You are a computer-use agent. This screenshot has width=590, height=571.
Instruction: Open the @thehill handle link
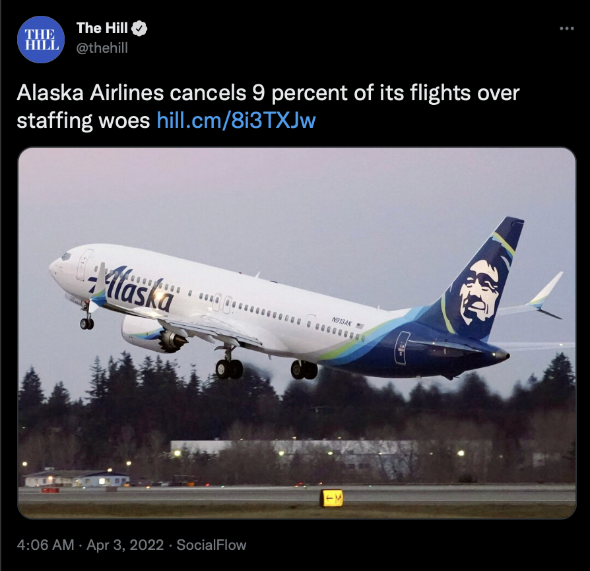tap(102, 48)
